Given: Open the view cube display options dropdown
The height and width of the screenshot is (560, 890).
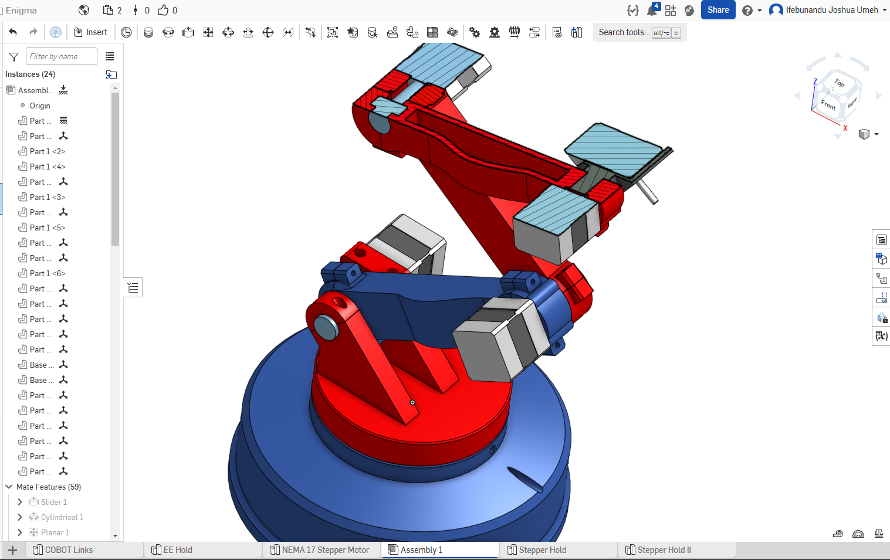Looking at the screenshot, I should coord(876,134).
